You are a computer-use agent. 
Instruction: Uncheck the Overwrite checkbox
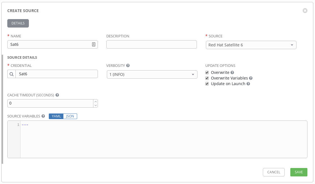pyautogui.click(x=207, y=72)
